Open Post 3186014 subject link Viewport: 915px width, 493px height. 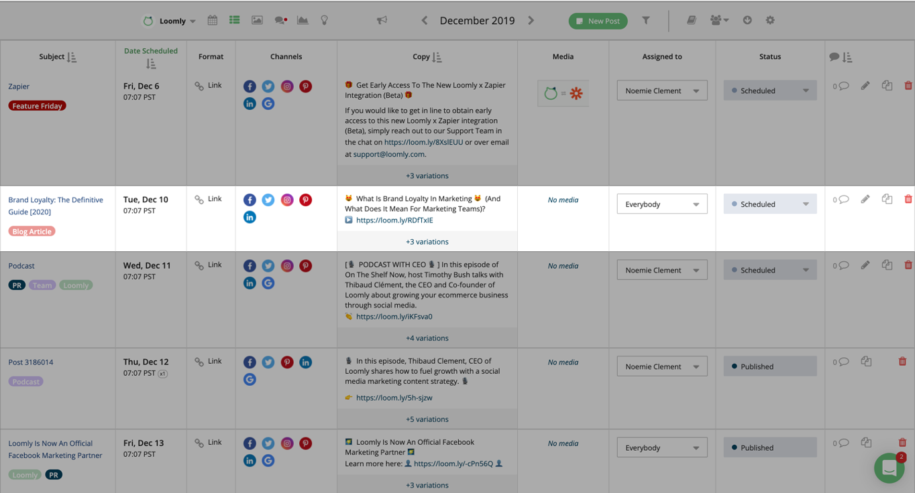click(31, 362)
